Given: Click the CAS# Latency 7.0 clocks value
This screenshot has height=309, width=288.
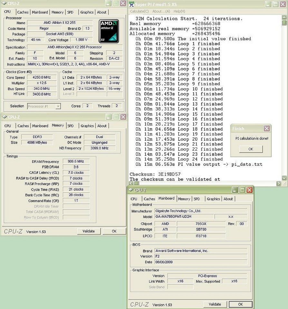Looking at the screenshot, I should [x=76, y=173].
